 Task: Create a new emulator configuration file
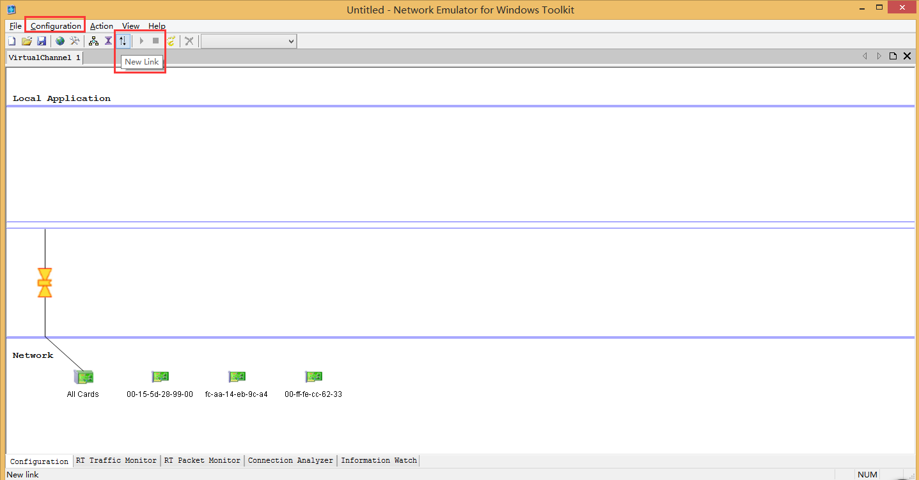pos(12,40)
